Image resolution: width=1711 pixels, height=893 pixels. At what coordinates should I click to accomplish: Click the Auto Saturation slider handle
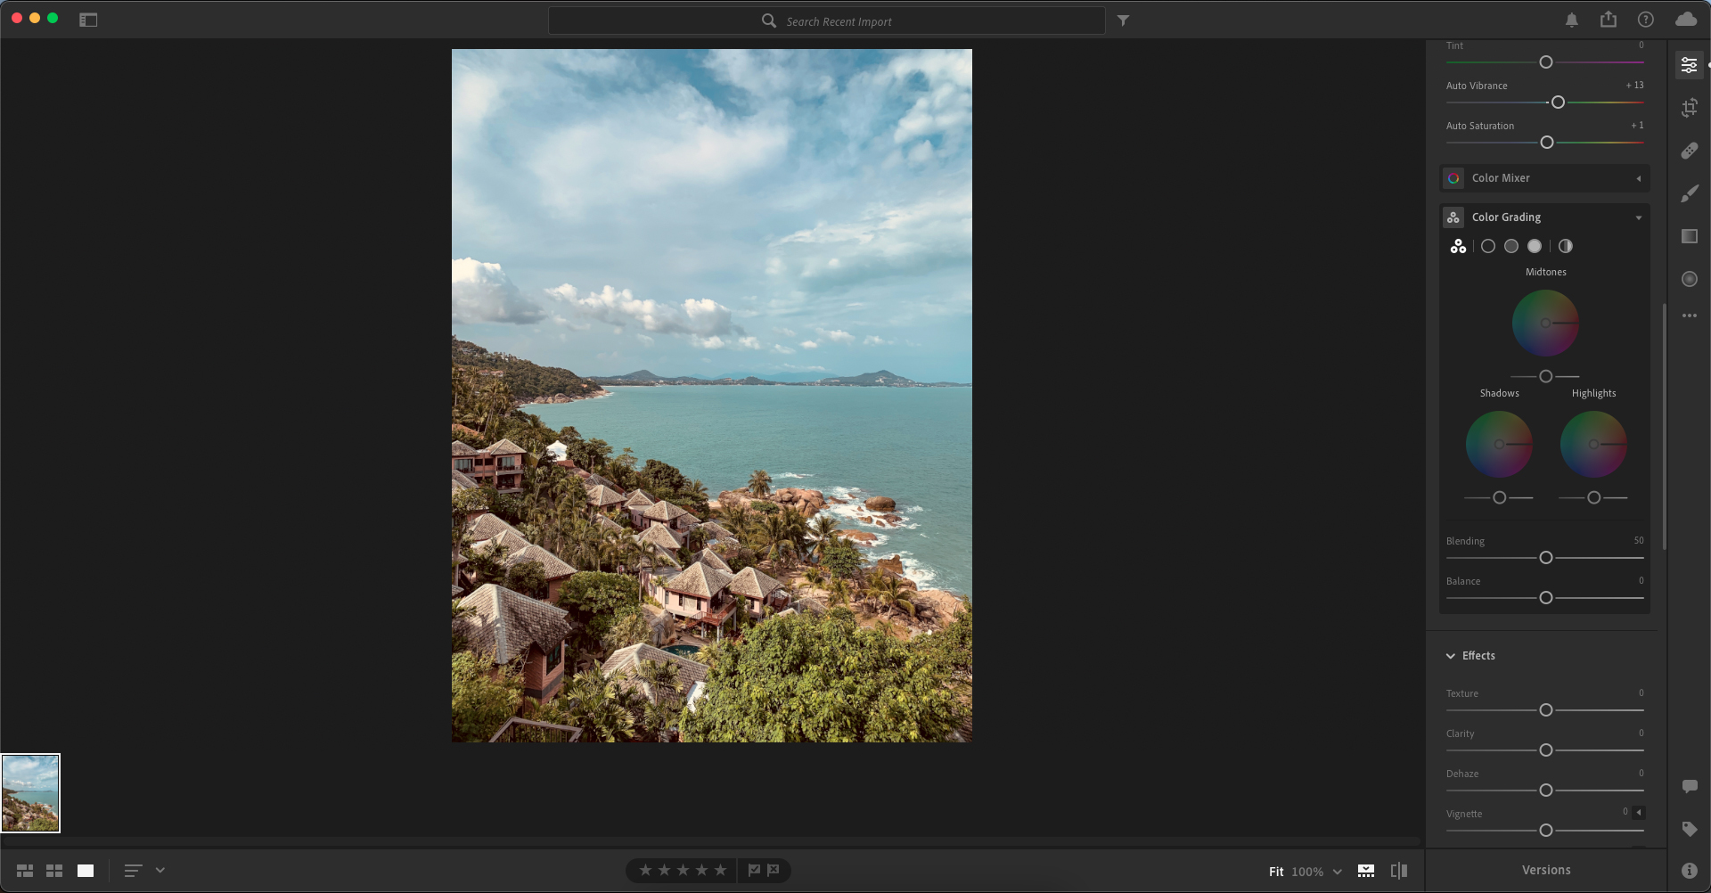pyautogui.click(x=1547, y=143)
